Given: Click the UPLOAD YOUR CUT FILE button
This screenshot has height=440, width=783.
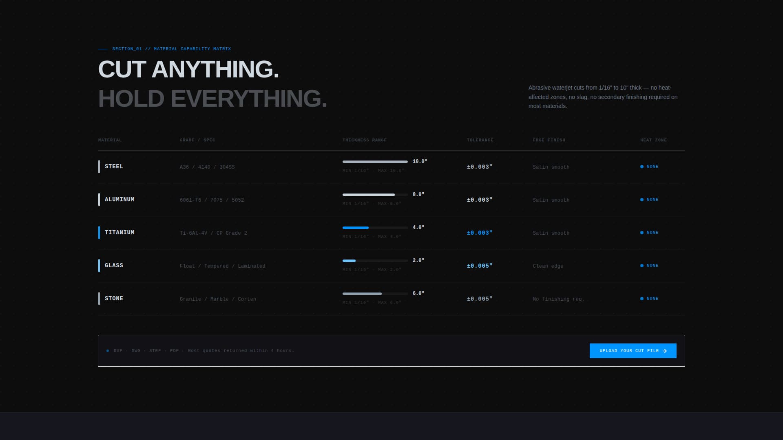Looking at the screenshot, I should pyautogui.click(x=633, y=351).
